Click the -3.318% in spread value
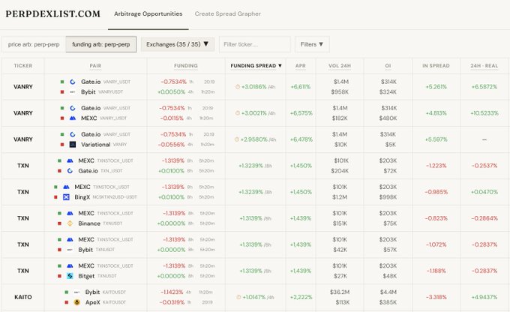 tap(436, 297)
